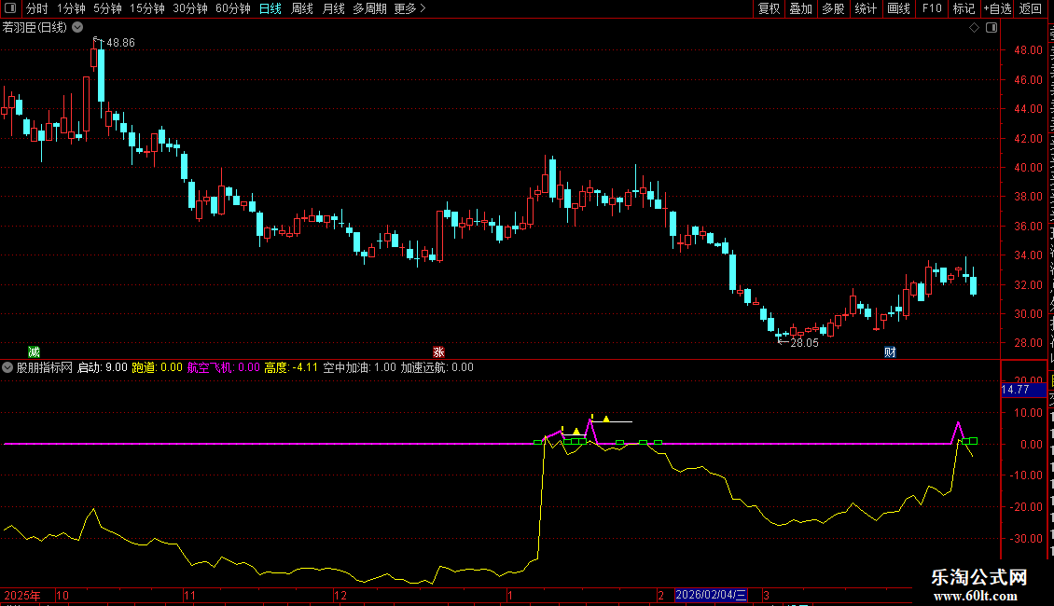1054x606 pixels.
Task: Select the 30分钟 period tab
Action: [189, 8]
